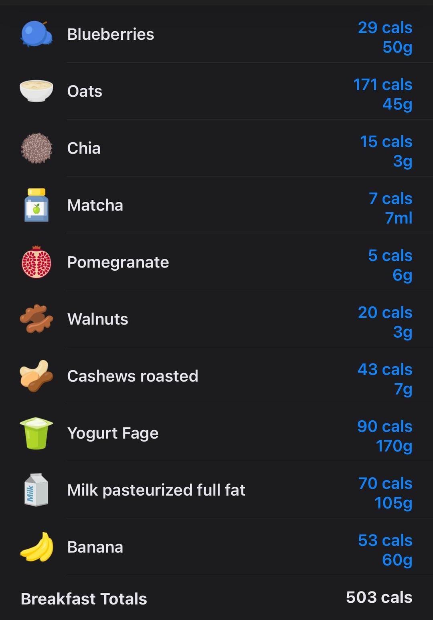This screenshot has width=433, height=620.
Task: Select the Cashews roasted icon
Action: (x=36, y=376)
